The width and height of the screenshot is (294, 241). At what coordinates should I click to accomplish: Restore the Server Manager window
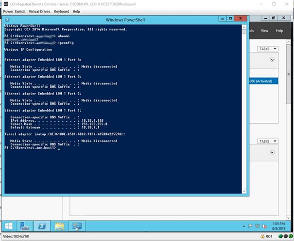point(274,18)
